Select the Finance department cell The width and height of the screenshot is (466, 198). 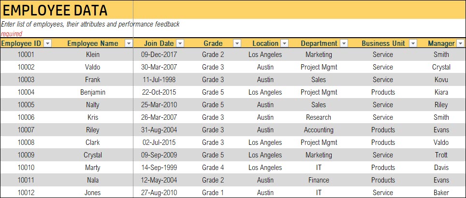pos(319,180)
